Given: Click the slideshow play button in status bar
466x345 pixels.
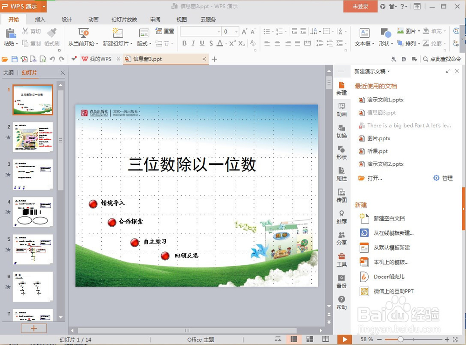Looking at the screenshot, I should (x=344, y=339).
